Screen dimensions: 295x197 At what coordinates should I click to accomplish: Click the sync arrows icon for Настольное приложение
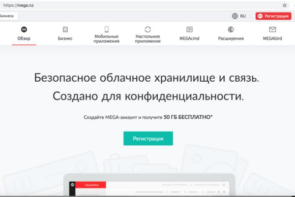coord(148,30)
